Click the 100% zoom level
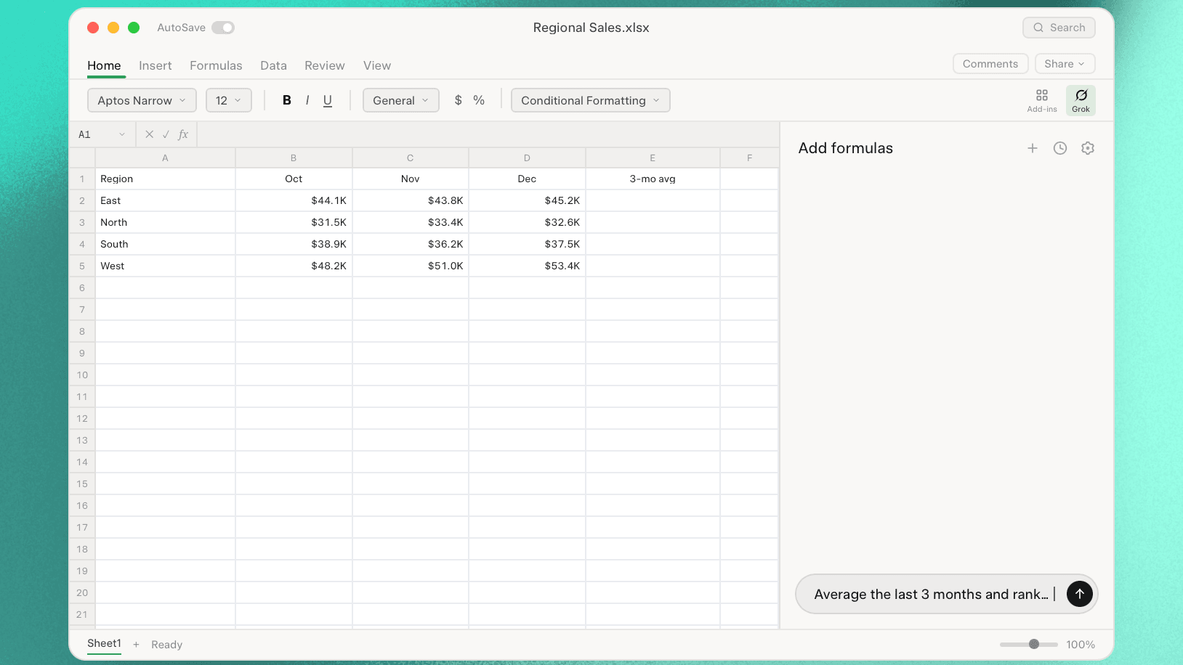1183x665 pixels. click(1081, 645)
